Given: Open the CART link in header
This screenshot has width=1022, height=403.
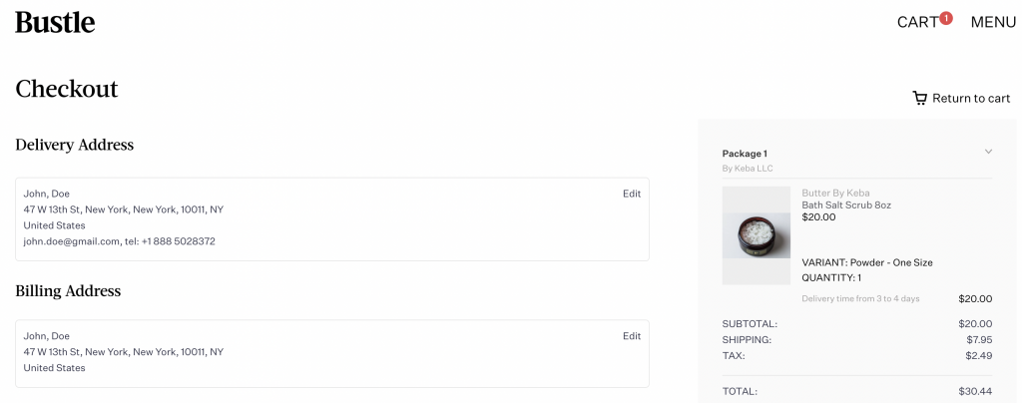Looking at the screenshot, I should coord(918,22).
